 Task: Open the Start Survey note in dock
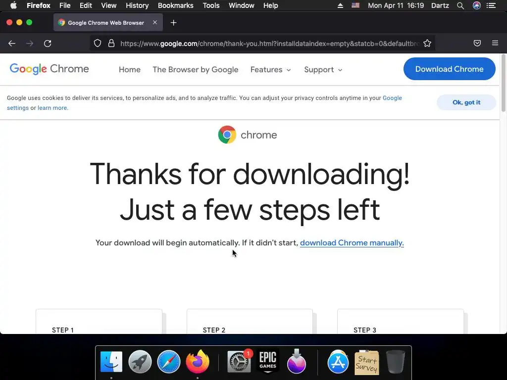click(x=367, y=362)
